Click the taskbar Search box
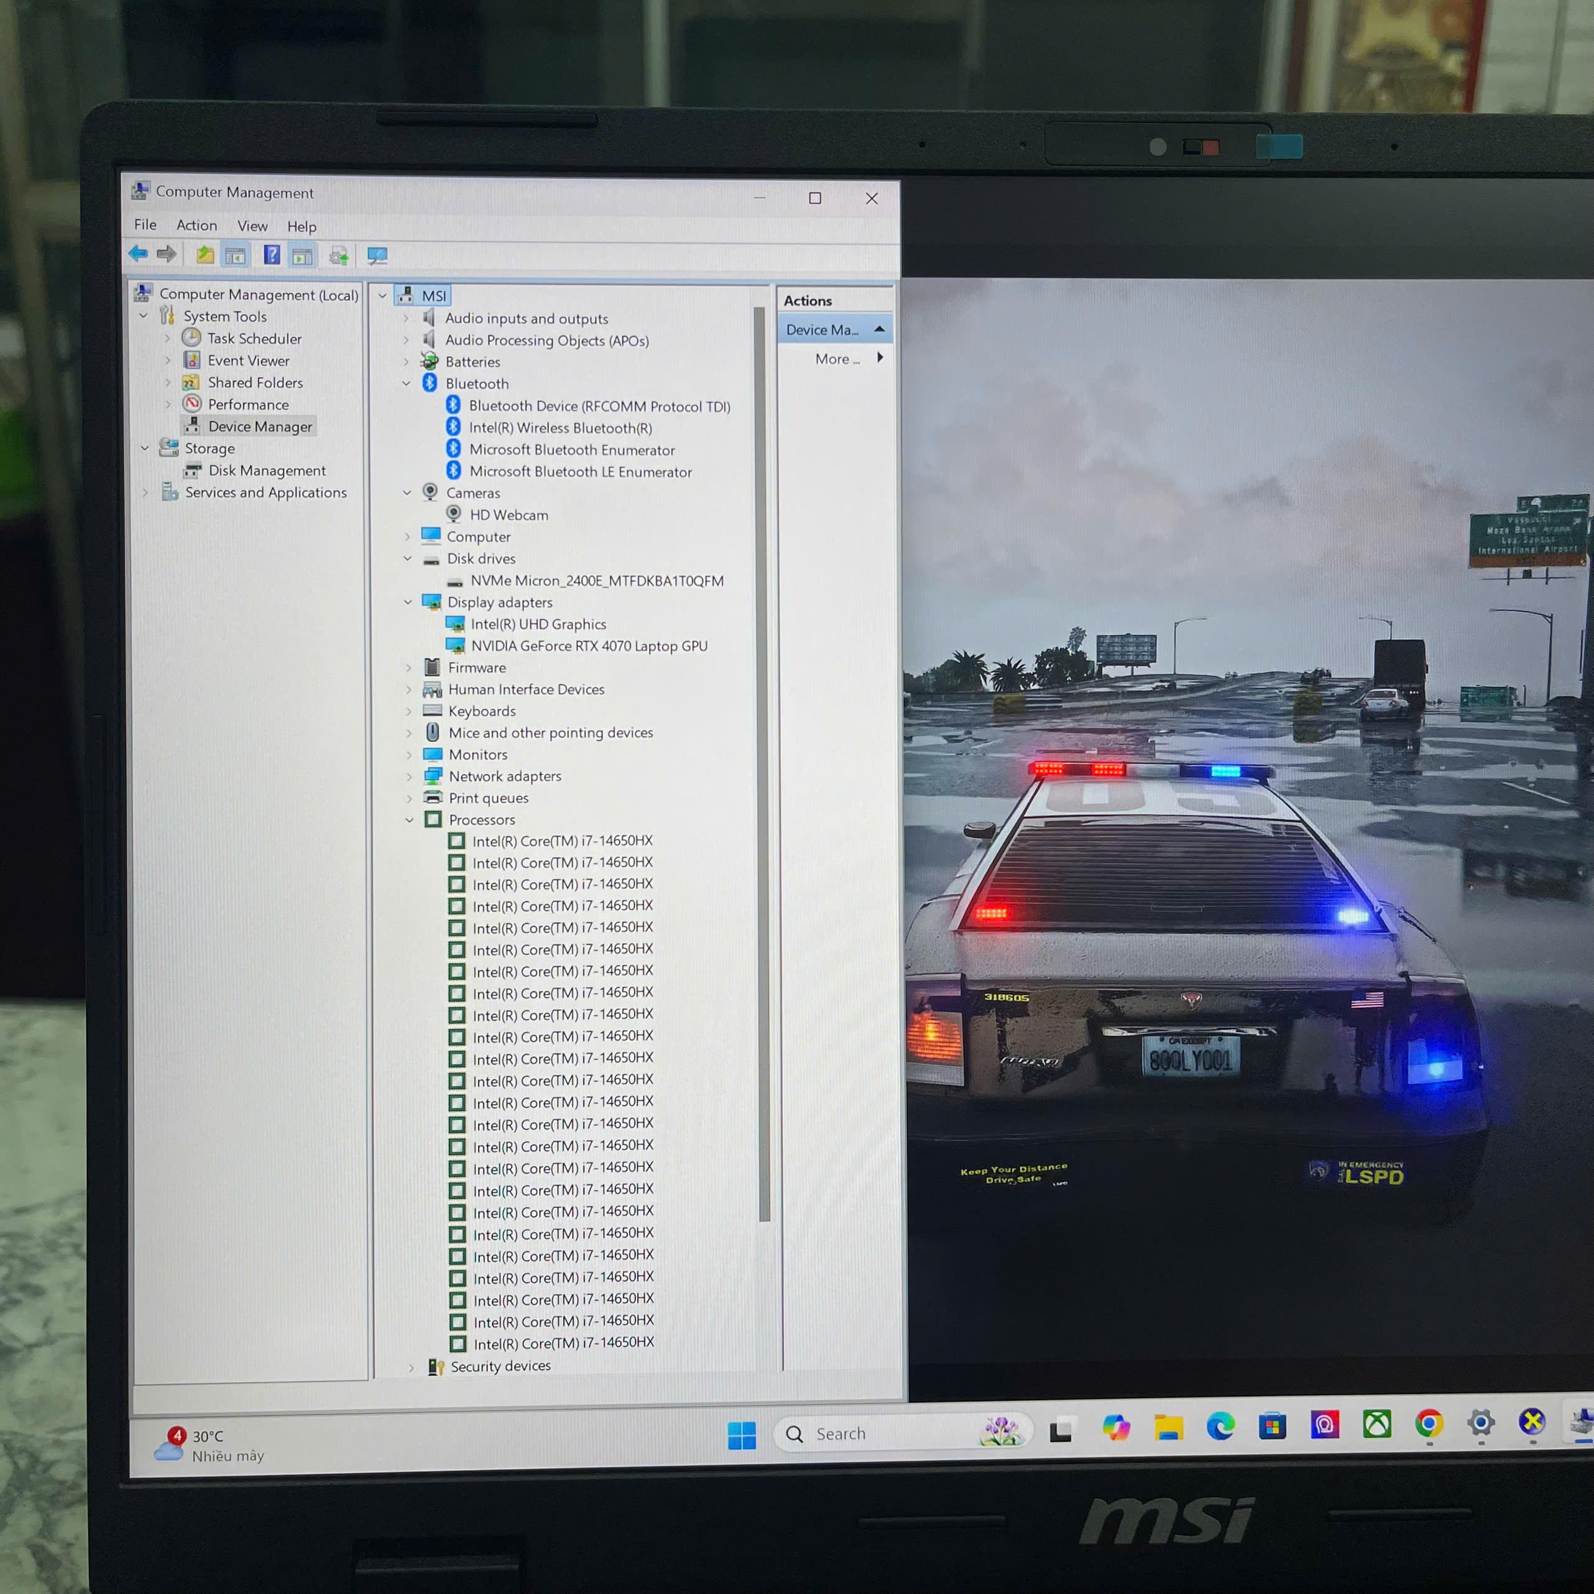Image resolution: width=1594 pixels, height=1594 pixels. (903, 1433)
